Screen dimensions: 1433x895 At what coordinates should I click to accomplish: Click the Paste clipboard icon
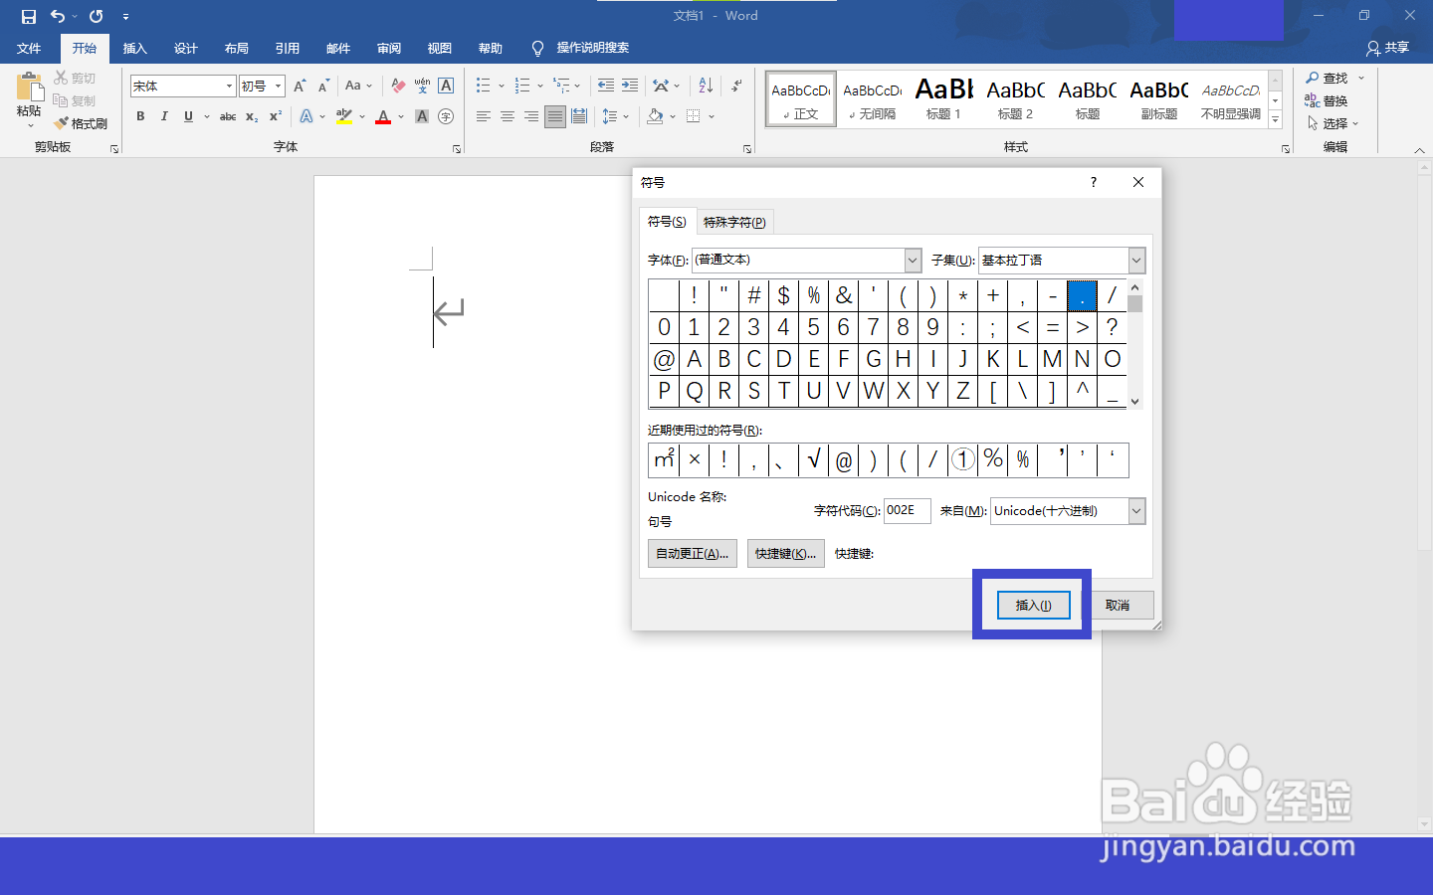click(x=30, y=88)
